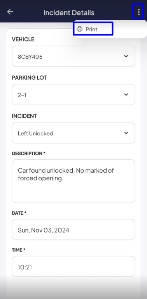
Task: Click the Incident Details header title
Action: [x=69, y=12]
